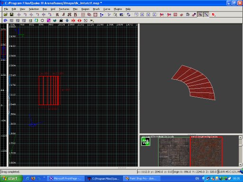Click the select touching icon

64,15
